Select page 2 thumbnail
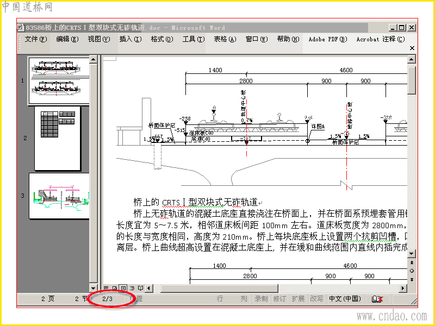This screenshot has width=435, height=326. [x=58, y=138]
